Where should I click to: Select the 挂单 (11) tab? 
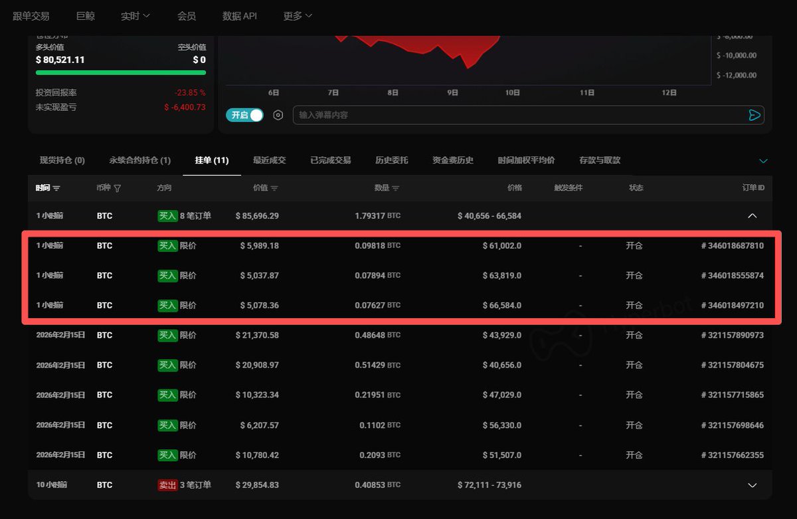212,160
